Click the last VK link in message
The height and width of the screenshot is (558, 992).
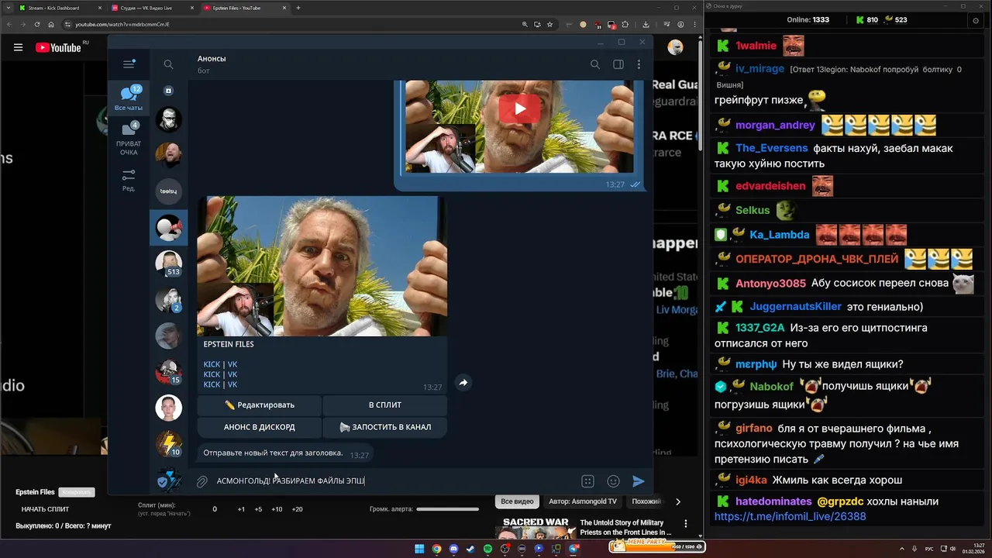232,384
